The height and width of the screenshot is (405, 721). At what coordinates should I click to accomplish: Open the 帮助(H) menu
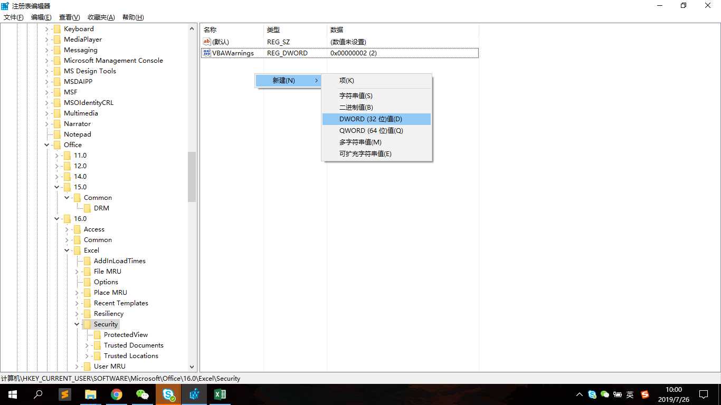(132, 17)
